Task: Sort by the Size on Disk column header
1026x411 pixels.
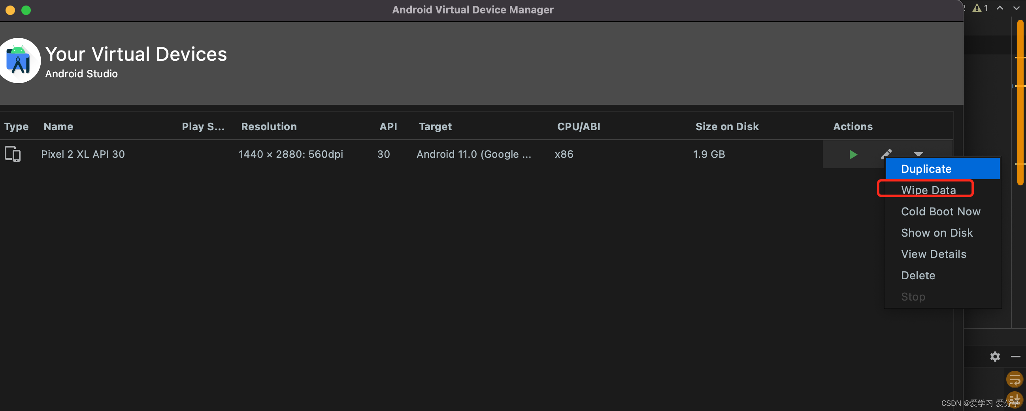Action: pos(727,126)
